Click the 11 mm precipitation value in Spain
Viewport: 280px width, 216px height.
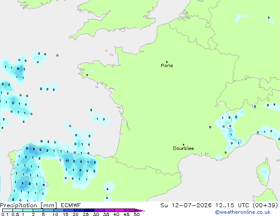[x=67, y=161]
